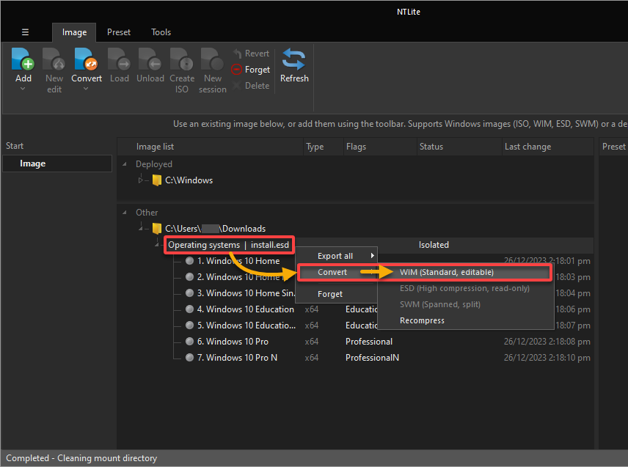Select 4. Windows 10 Education edition
Viewport: 628px width, 467px height.
[x=246, y=309]
